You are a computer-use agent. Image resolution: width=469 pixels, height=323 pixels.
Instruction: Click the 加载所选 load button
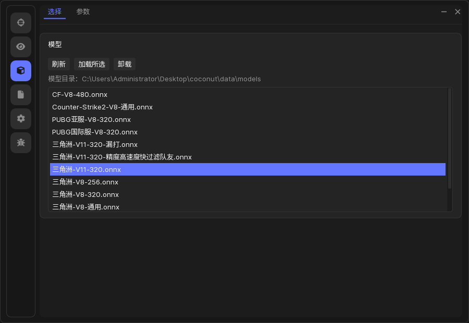92,64
